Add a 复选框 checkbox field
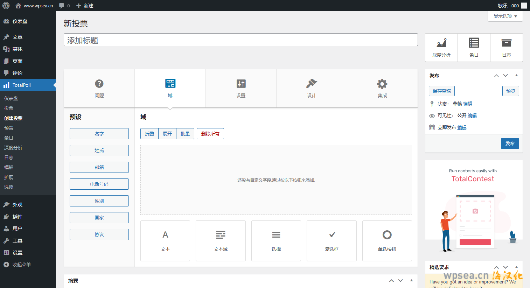Image resolution: width=530 pixels, height=288 pixels. 332,241
